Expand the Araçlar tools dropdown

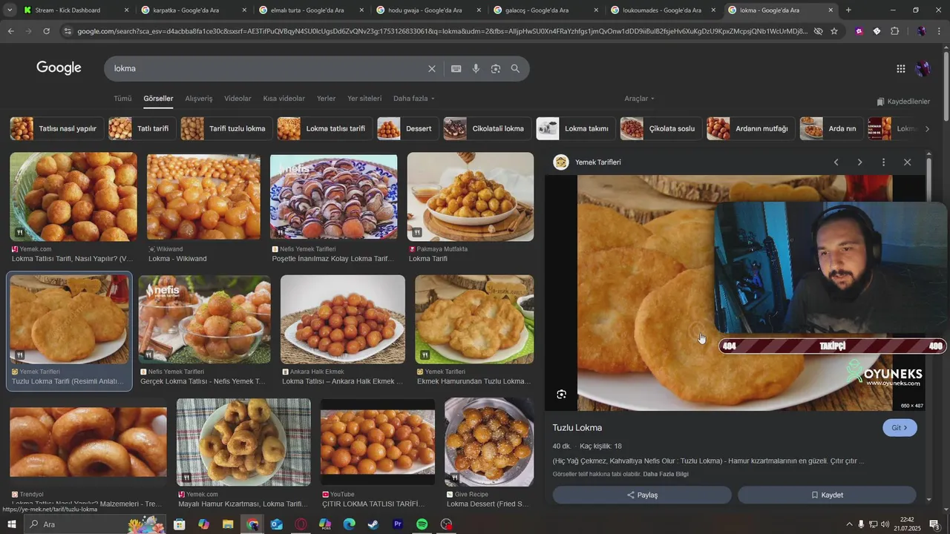coord(640,99)
